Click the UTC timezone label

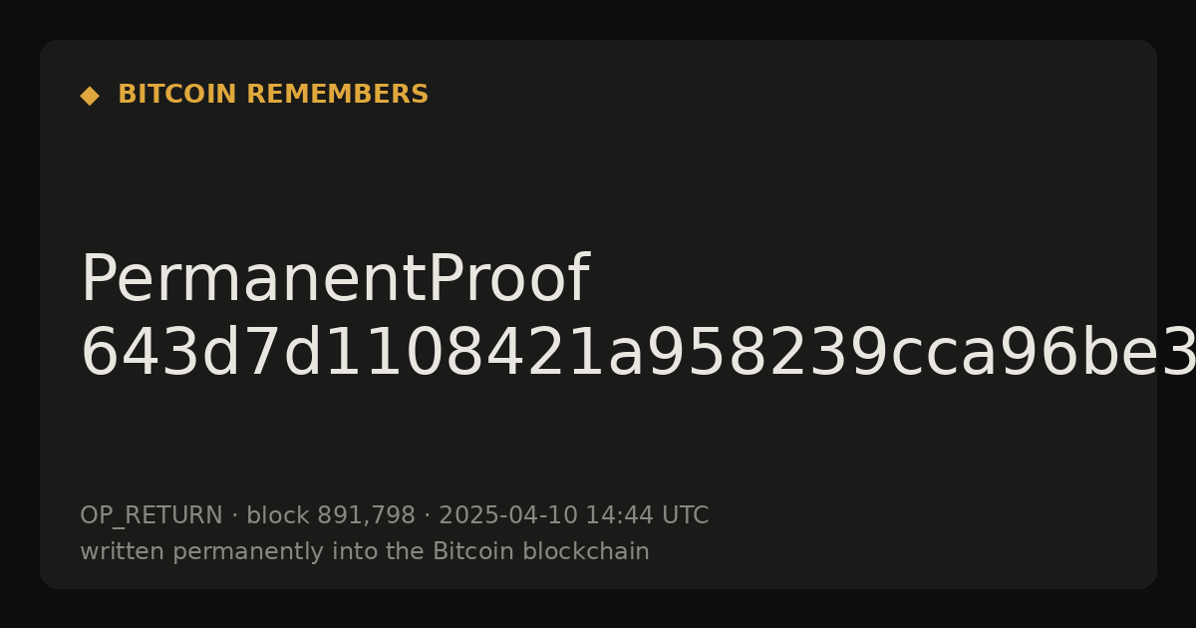(x=686, y=516)
